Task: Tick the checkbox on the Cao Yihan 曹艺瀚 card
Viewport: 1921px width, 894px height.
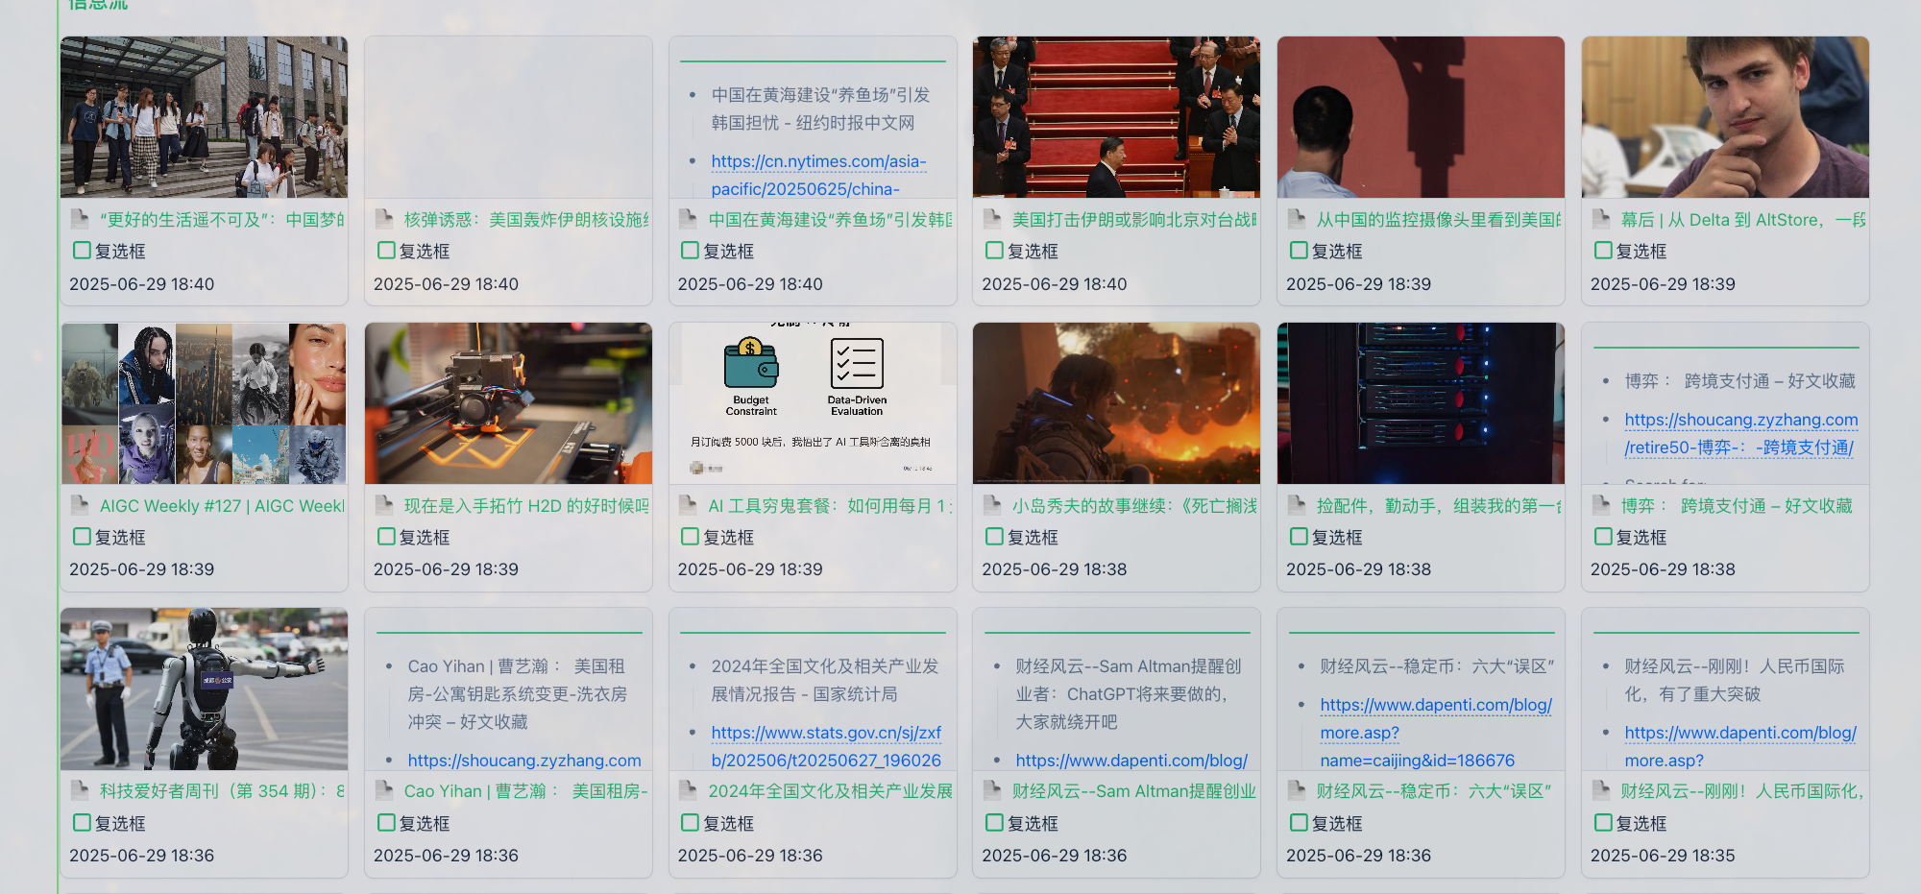Action: (386, 823)
